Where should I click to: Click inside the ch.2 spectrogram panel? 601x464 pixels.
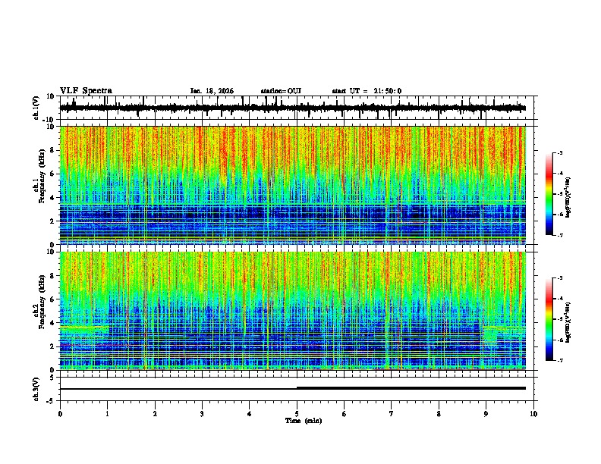pos(293,311)
